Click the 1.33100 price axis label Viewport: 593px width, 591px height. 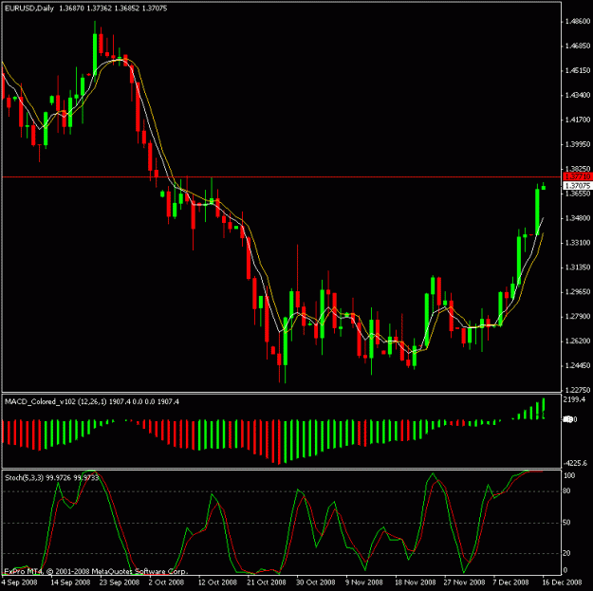(x=578, y=243)
